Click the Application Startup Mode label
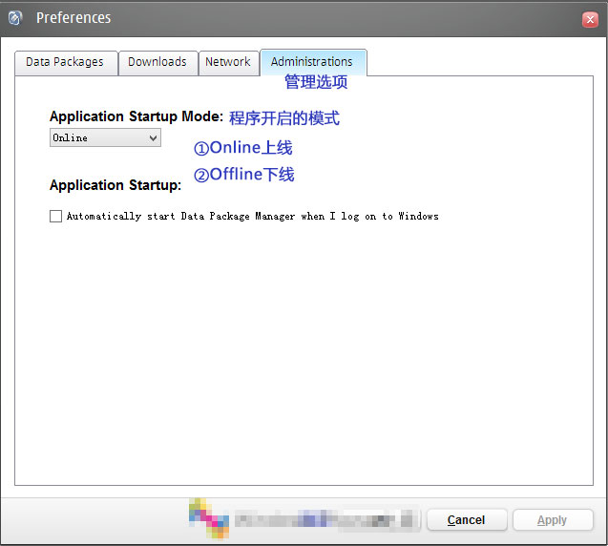This screenshot has width=608, height=546. click(x=136, y=116)
